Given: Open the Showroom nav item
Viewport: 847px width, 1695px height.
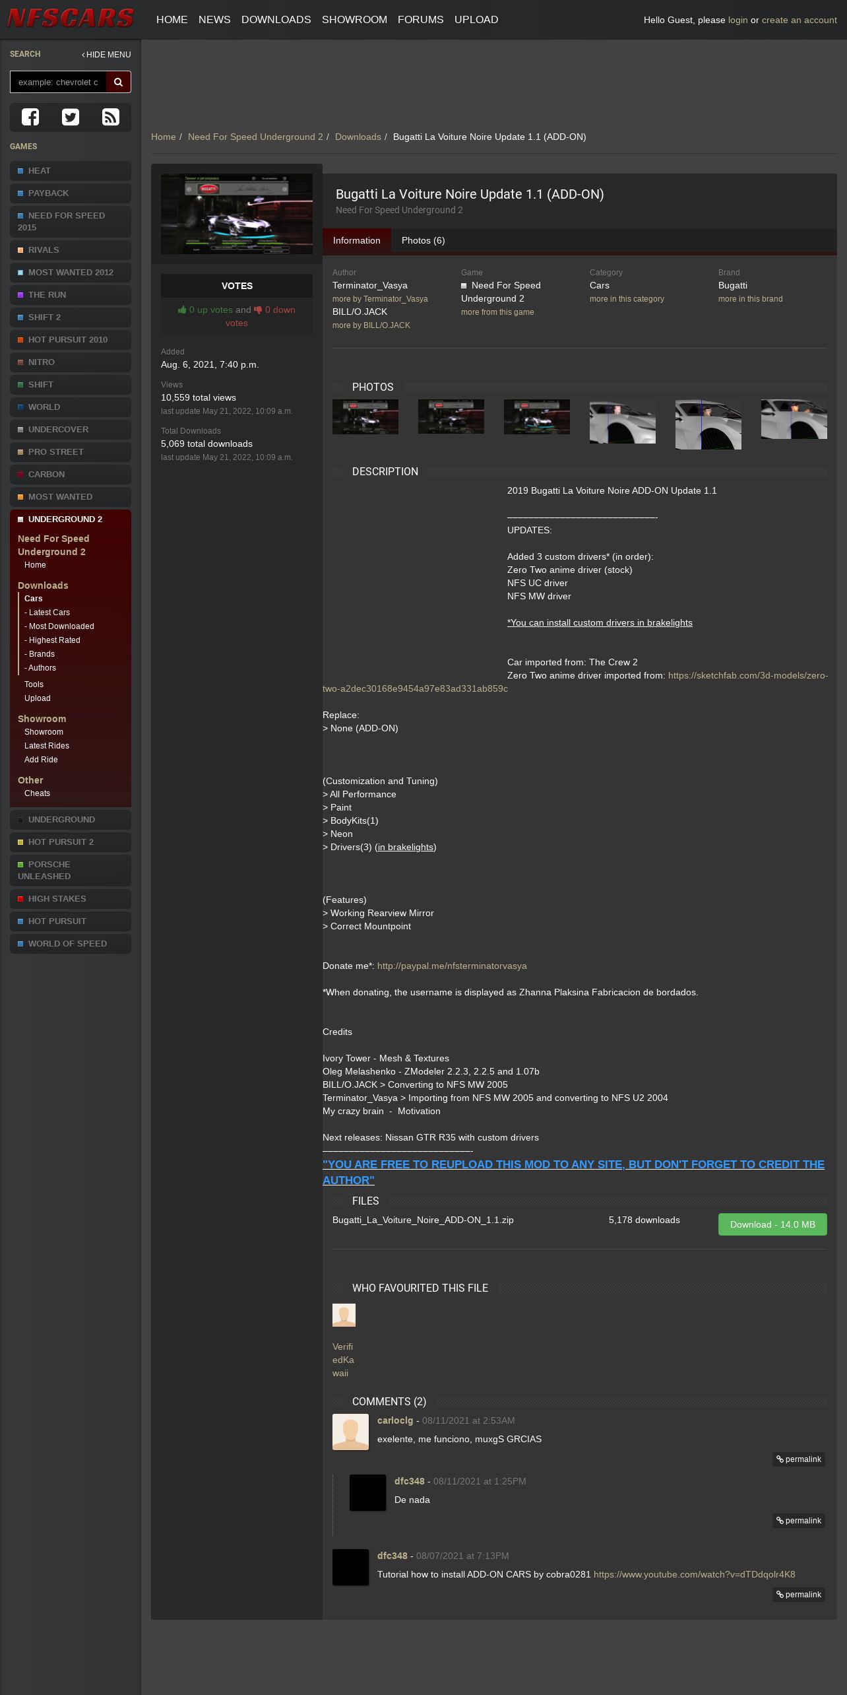Looking at the screenshot, I should coord(354,20).
